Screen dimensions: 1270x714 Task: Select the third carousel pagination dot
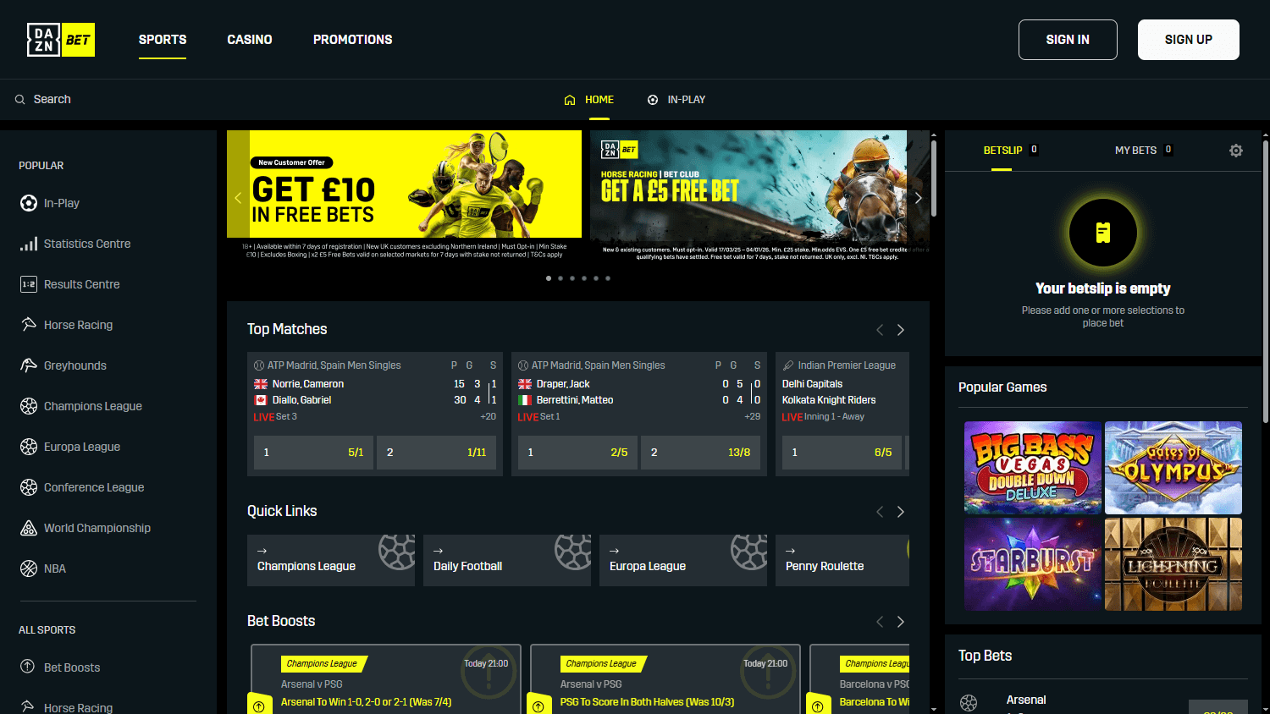click(572, 278)
